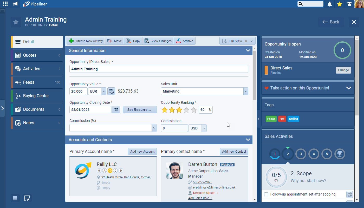
Task: Click the trophy stage in Sales Activities
Action: [340, 154]
